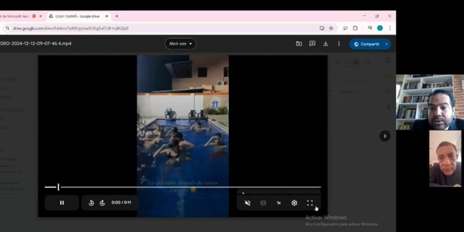This screenshot has width=464, height=232.
Task: Rewind the video ten seconds
Action: tap(91, 203)
